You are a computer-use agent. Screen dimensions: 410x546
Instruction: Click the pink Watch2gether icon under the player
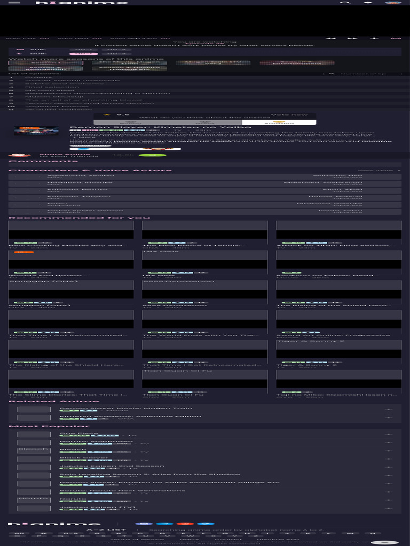click(x=396, y=38)
